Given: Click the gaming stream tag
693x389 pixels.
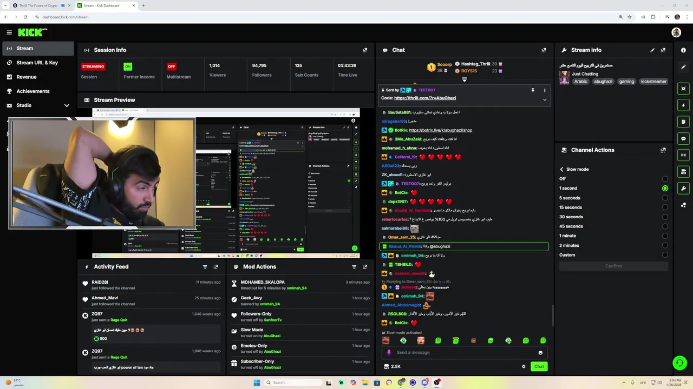Looking at the screenshot, I should 626,82.
